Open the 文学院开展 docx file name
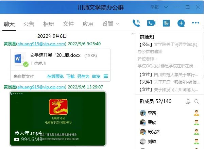The image size is (204, 149). point(55,55)
